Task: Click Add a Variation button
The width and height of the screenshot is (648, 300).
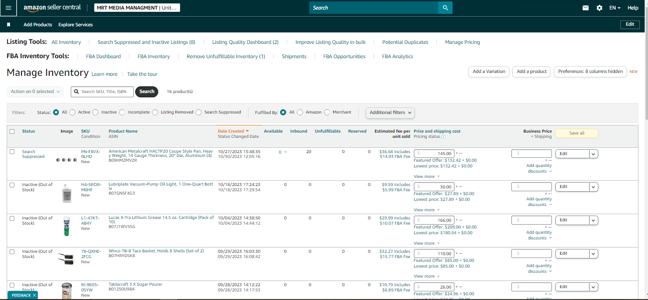Action: pos(489,72)
